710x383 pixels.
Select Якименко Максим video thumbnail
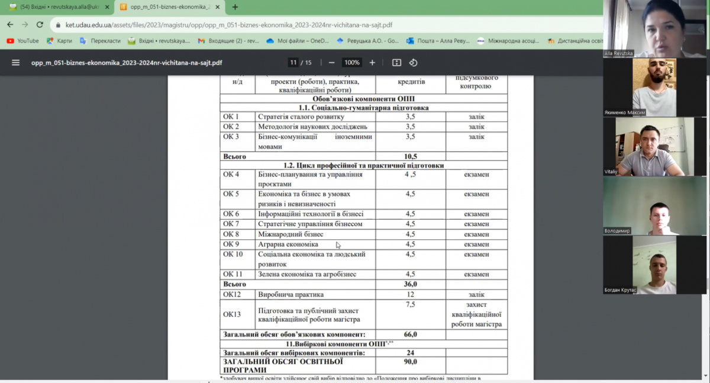654,87
